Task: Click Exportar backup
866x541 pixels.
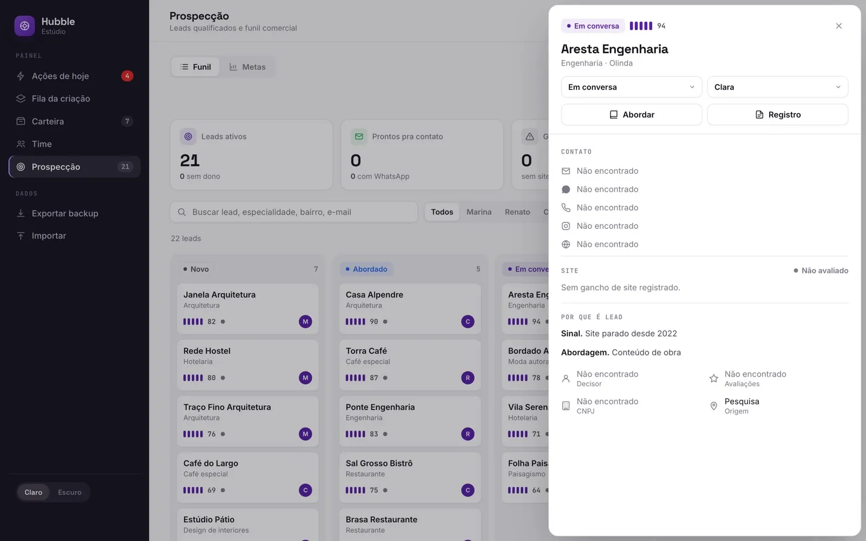Action: pyautogui.click(x=75, y=213)
